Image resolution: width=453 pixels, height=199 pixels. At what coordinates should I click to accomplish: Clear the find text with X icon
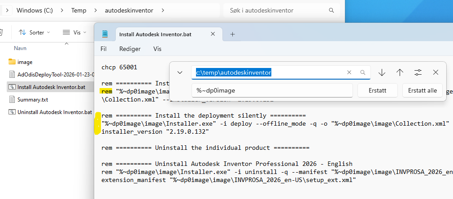(349, 72)
